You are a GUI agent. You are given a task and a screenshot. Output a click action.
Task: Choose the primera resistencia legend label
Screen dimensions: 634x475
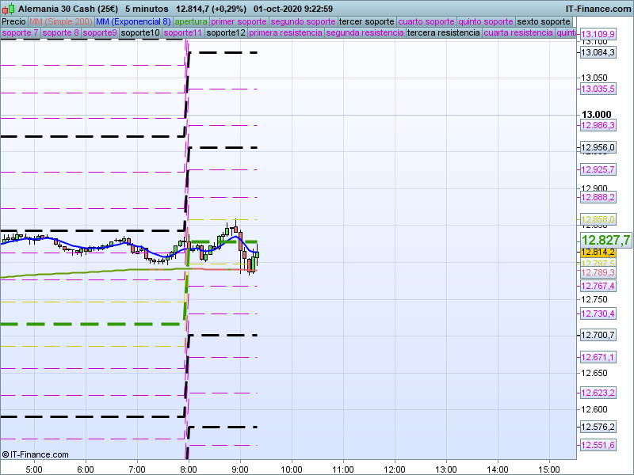285,32
